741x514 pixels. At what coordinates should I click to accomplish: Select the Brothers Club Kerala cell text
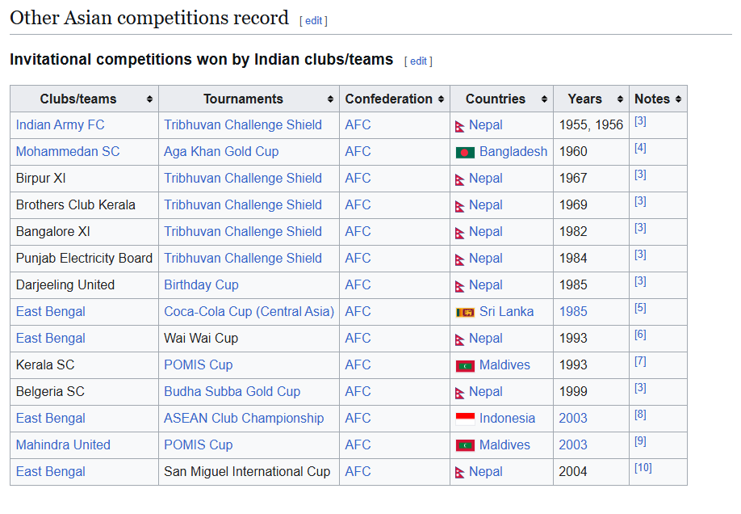click(76, 205)
